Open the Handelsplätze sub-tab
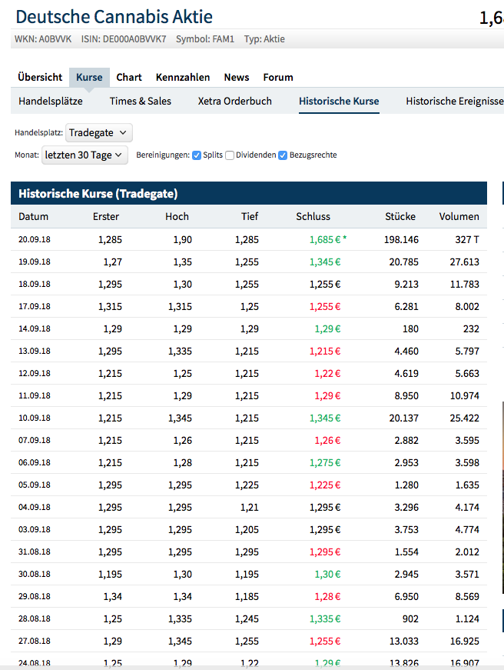The height and width of the screenshot is (670, 504). click(x=51, y=101)
